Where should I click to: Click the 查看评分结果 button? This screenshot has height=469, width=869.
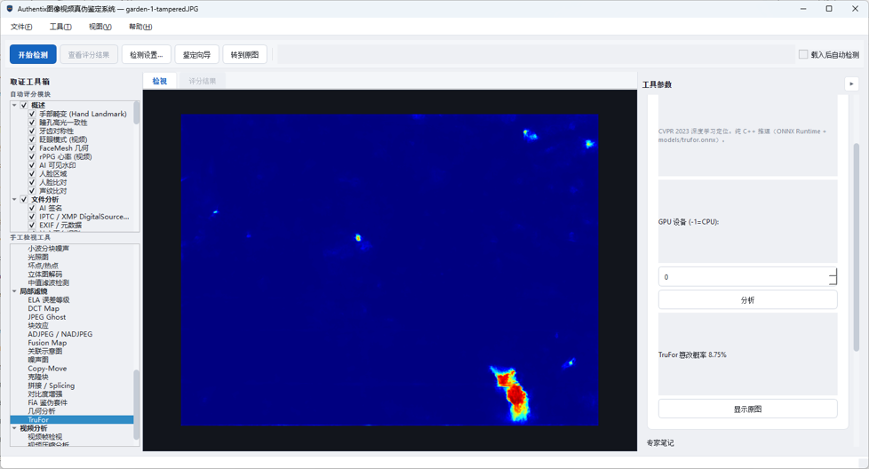pos(89,54)
